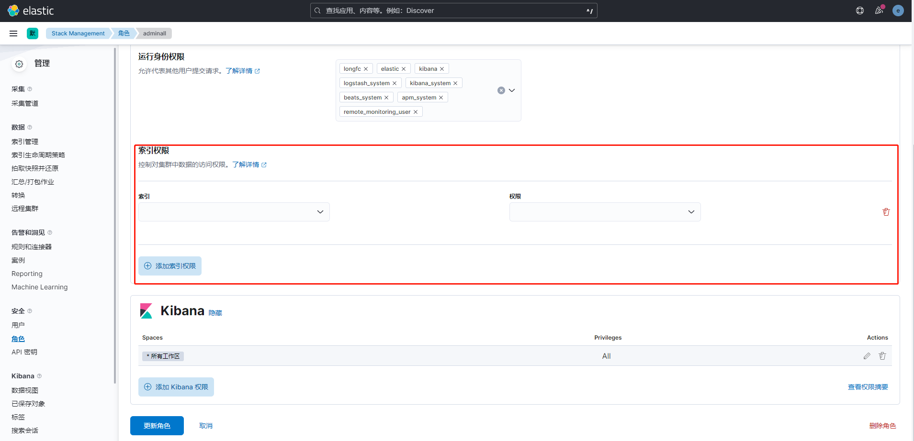Open the default space selector badge
This screenshot has width=914, height=441.
coord(33,33)
